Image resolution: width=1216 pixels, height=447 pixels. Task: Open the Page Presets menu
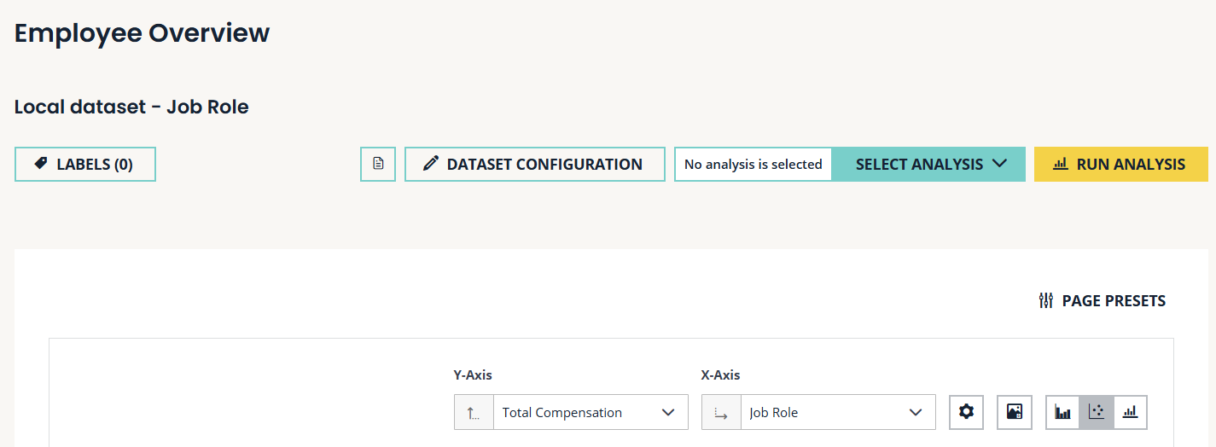pyautogui.click(x=1113, y=300)
